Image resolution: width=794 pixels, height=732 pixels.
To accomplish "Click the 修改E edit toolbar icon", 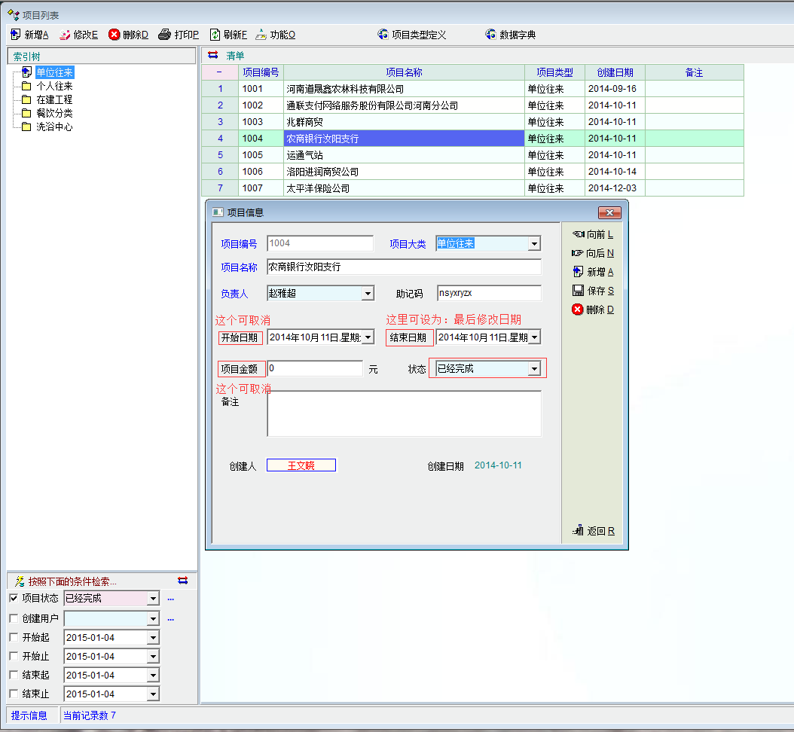I will click(65, 35).
